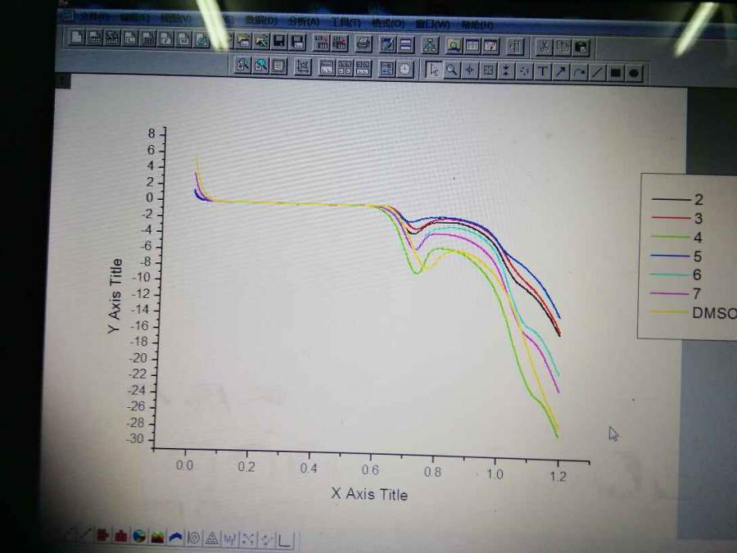
Task: Select the filled Rectangle drawing tool
Action: click(616, 73)
